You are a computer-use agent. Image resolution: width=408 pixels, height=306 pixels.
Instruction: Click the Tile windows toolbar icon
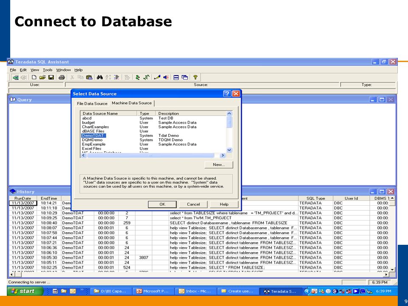pos(176,77)
